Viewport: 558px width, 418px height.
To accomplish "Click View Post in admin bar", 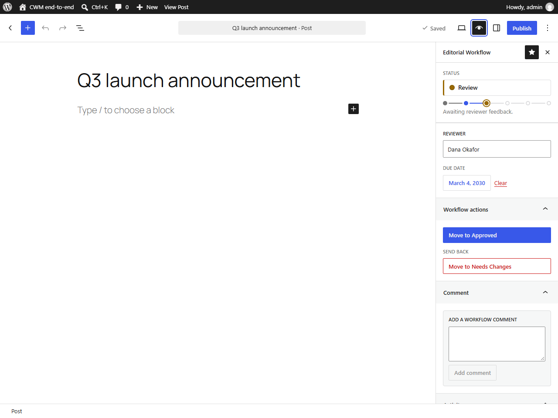I will (176, 7).
